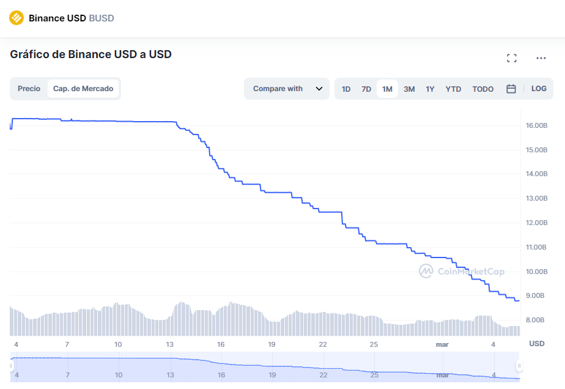This screenshot has height=389, width=565.
Task: Select the 1M time range
Action: [387, 89]
